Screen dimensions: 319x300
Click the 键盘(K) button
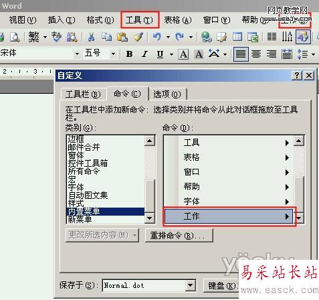pos(221,285)
